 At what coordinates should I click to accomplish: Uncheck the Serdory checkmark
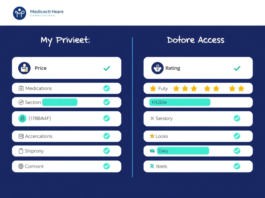[237, 118]
